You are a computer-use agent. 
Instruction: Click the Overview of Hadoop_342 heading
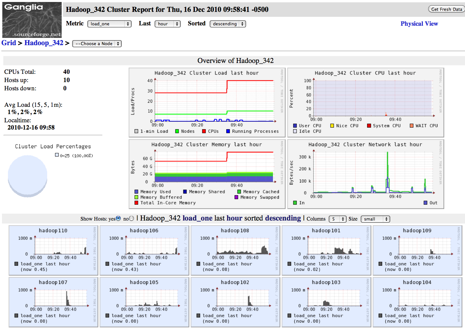[x=235, y=61]
